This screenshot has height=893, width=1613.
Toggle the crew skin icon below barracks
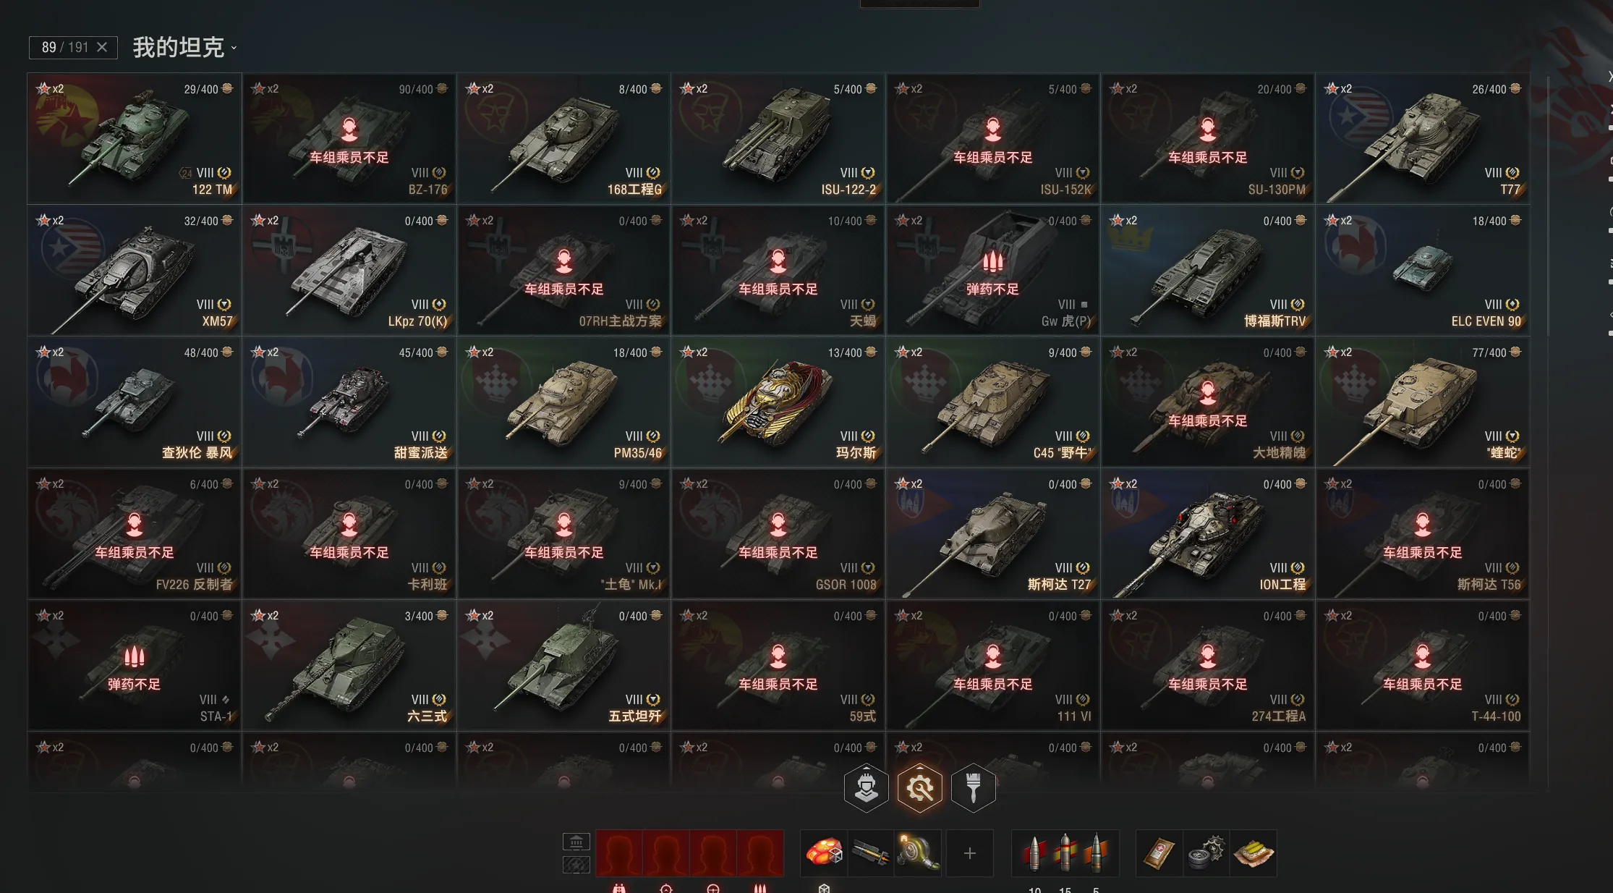click(576, 865)
